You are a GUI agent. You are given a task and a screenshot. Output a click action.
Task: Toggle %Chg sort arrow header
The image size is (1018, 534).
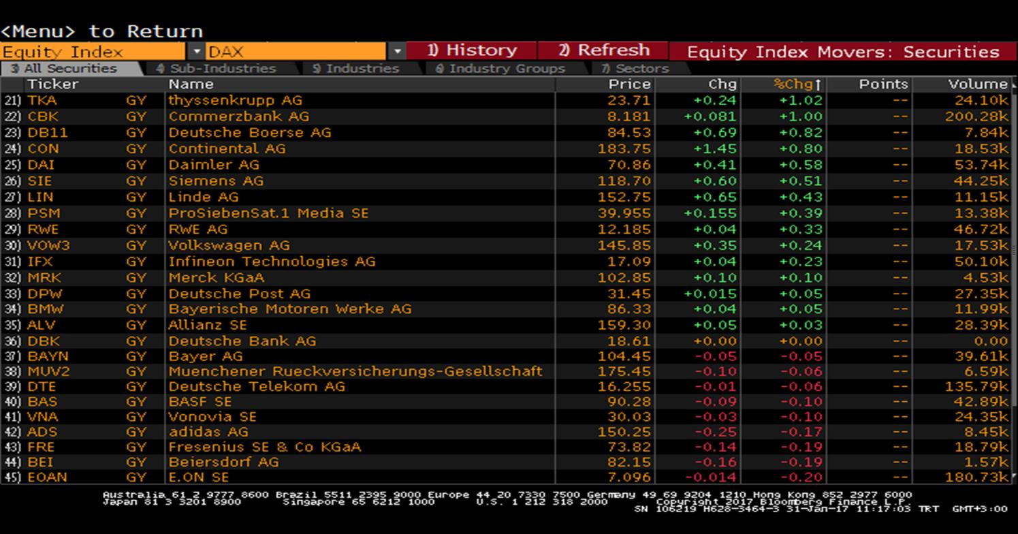point(798,84)
